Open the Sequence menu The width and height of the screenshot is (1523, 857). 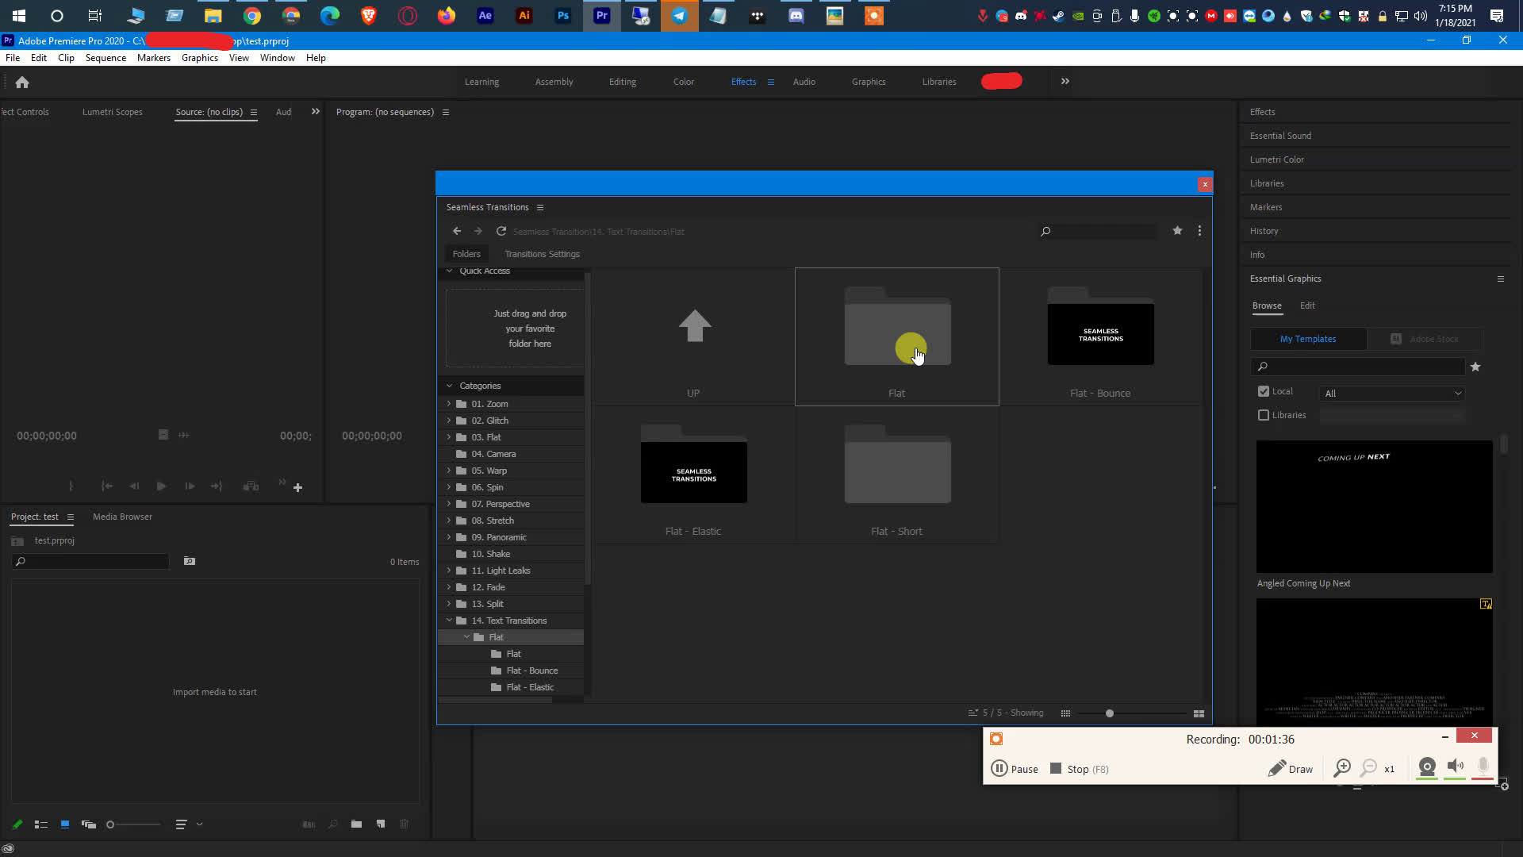[x=105, y=58]
